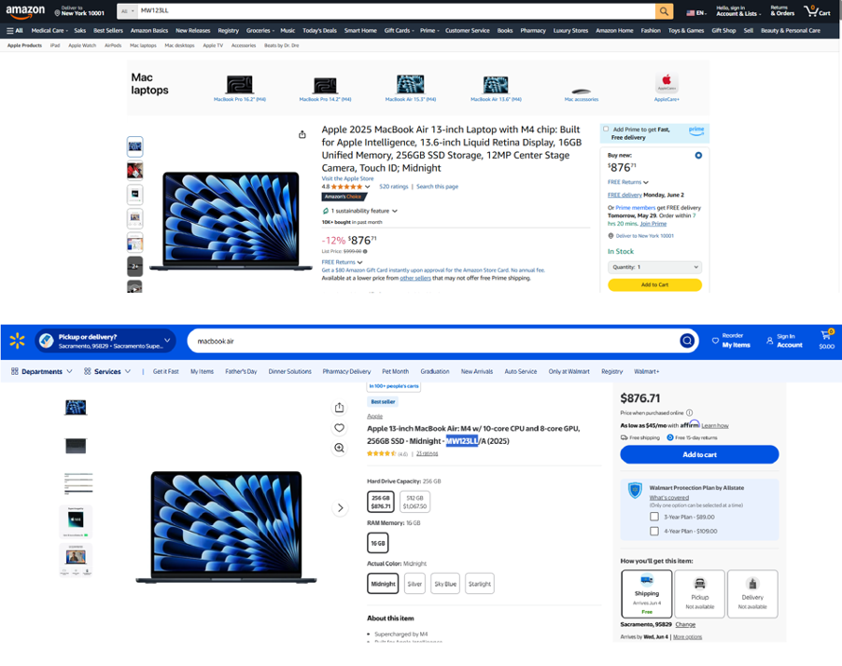Open Mac laptops in Apple subnav
Viewport: 842px width, 666px height.
143,46
